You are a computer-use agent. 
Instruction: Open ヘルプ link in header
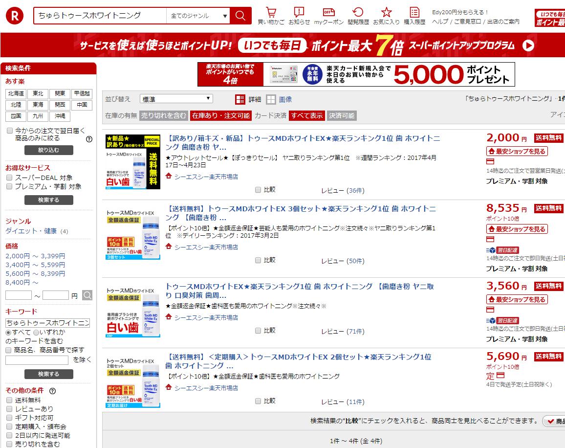440,22
